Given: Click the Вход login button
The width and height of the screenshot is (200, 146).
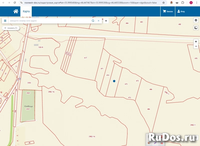Looking at the screenshot, I should (181, 11).
